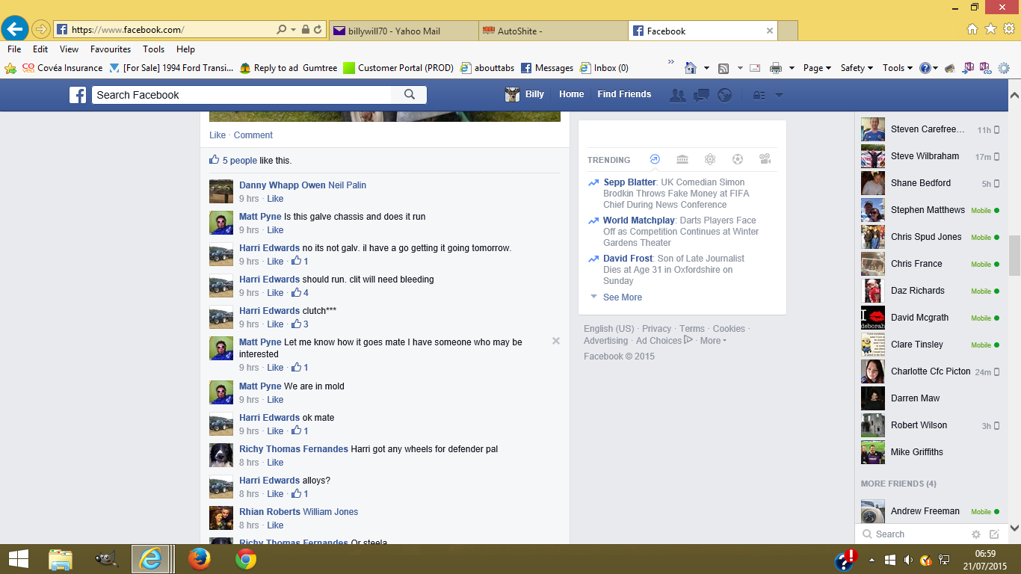Expand See More trending topics
The image size is (1021, 574).
coord(622,297)
